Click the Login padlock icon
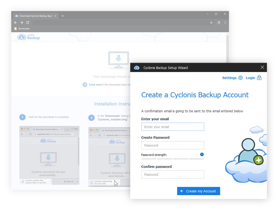 (259, 78)
